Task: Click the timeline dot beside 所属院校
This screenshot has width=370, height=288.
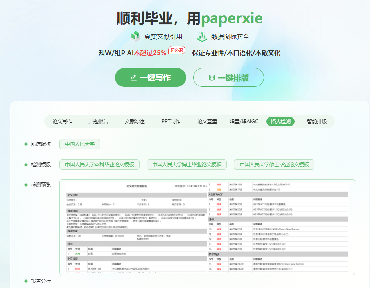Action: coord(25,144)
